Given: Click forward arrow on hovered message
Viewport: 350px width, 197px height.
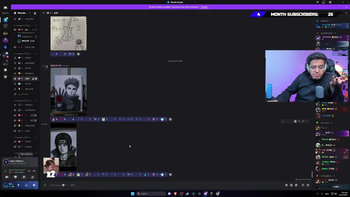Looking at the screenshot, I should click(303, 121).
